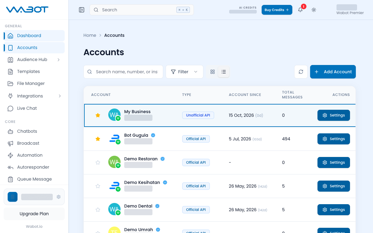The width and height of the screenshot is (373, 233).
Task: Open Queue Message
Action: coord(34,179)
